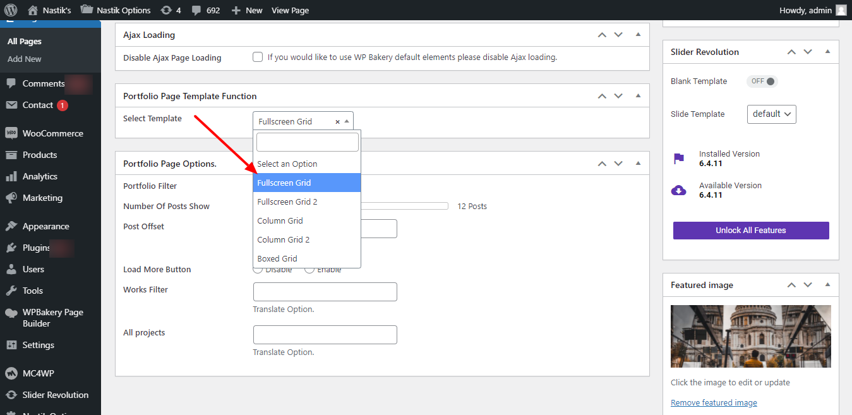Open Tools wrench icon in sidebar
Image resolution: width=852 pixels, height=415 pixels.
click(x=11, y=291)
